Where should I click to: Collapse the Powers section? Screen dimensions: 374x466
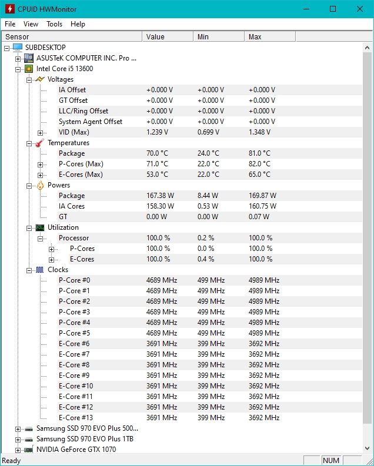29,186
